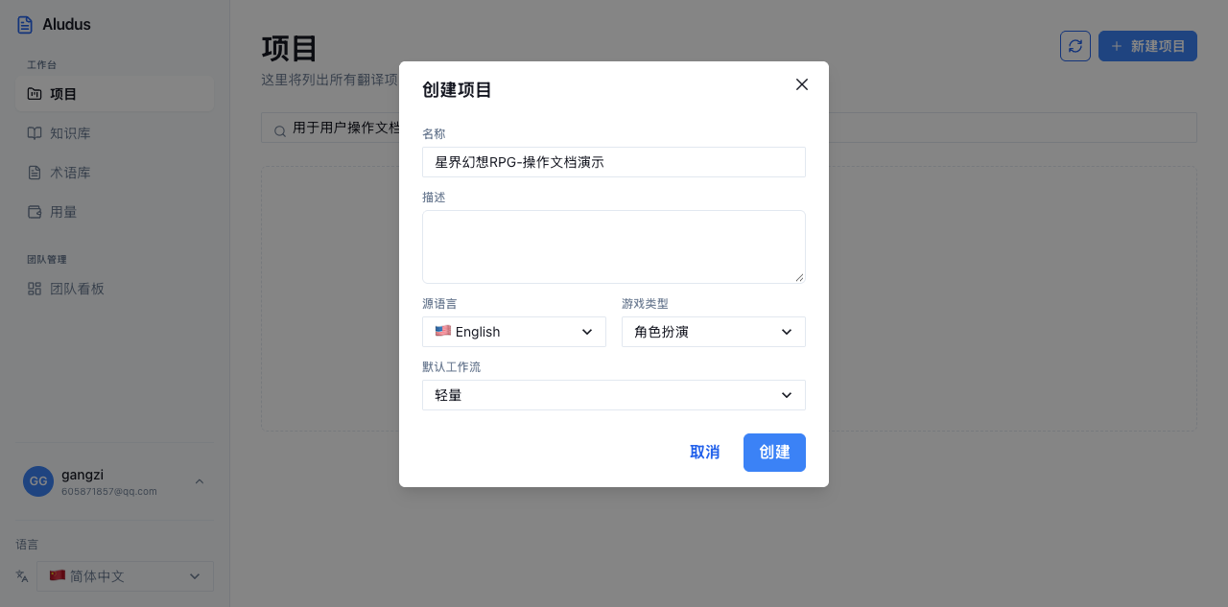Viewport: 1228px width, 607px height.
Task: Open the 知识库 sidebar menu item
Action: click(114, 133)
